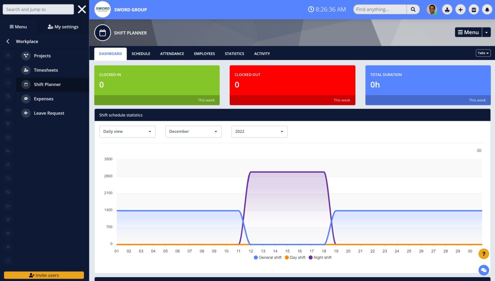
Task: Click the plus icon to create new item
Action: pyautogui.click(x=460, y=9)
